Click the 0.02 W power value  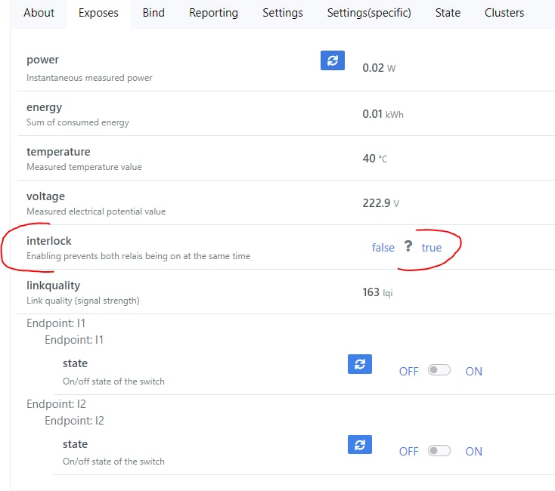[379, 68]
